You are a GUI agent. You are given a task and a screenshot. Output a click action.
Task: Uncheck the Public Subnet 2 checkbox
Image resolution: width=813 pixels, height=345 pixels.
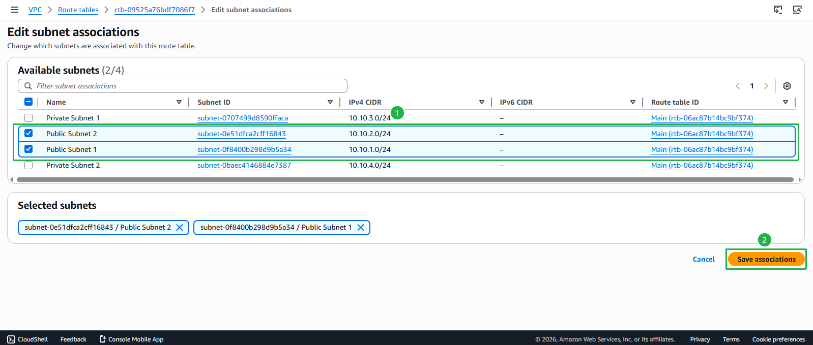(28, 133)
